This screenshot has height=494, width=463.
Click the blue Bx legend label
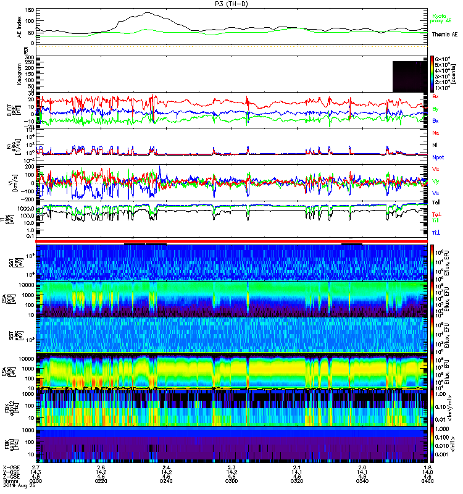click(435, 120)
